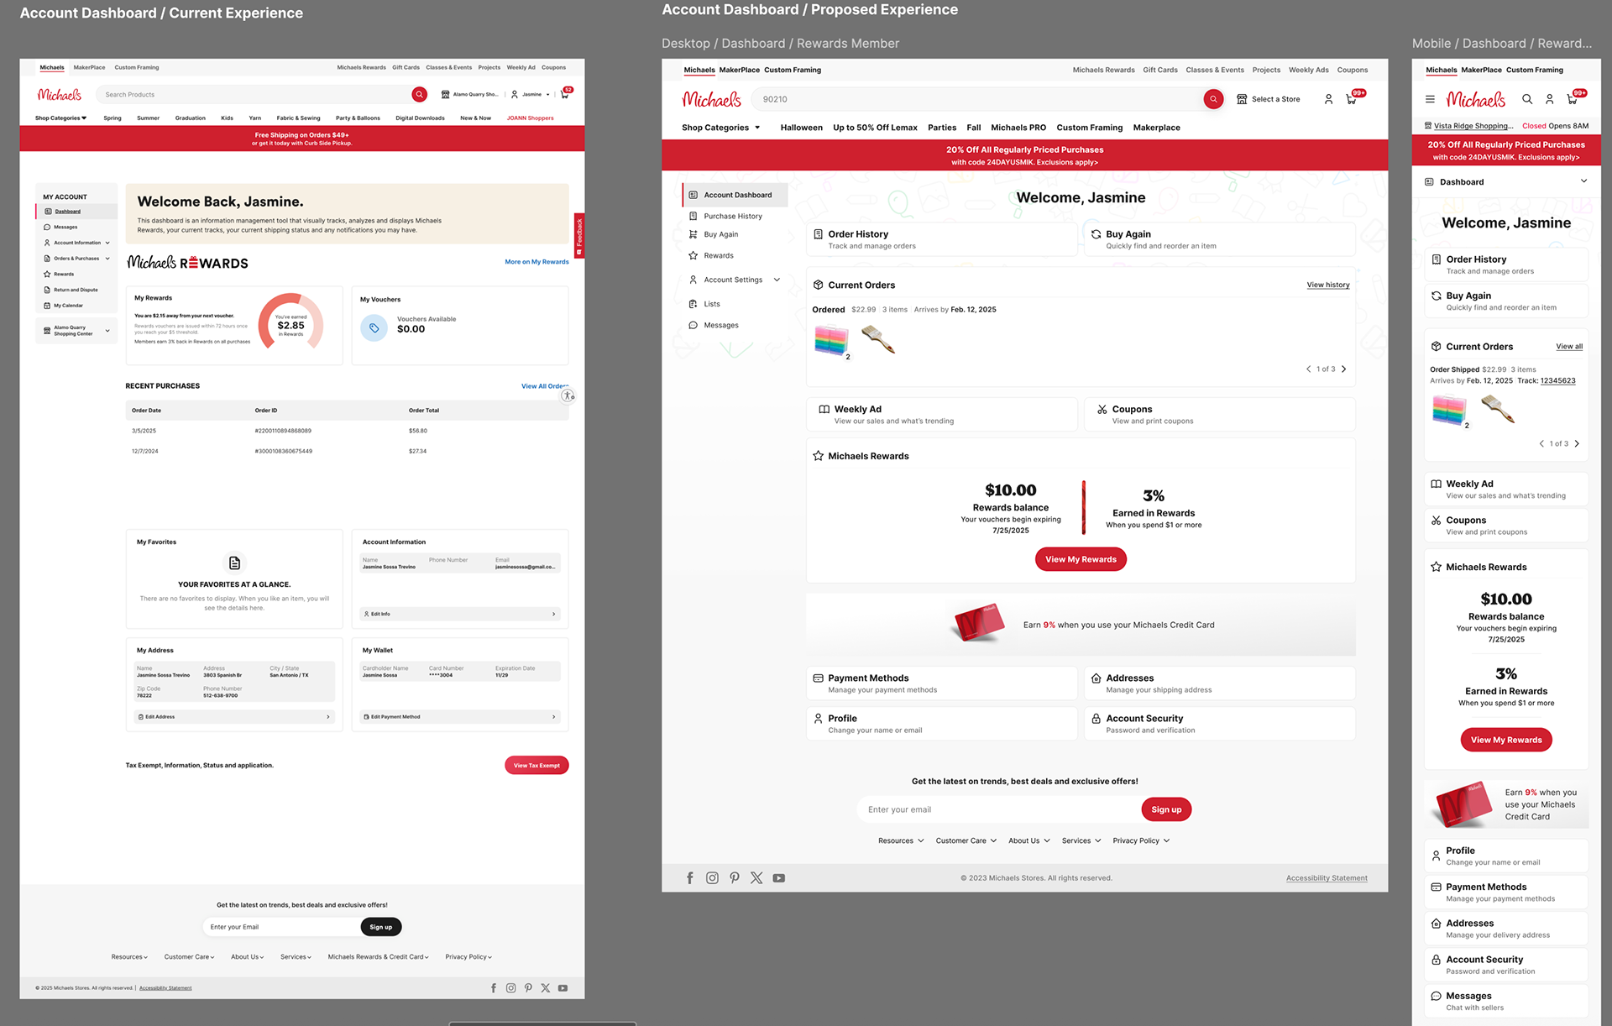Screen dimensions: 1612x1026
Task: Click the favorites document icon in My Favorites
Action: 234,563
